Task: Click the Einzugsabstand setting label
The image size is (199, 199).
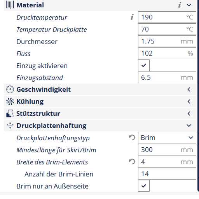Action: [40, 78]
